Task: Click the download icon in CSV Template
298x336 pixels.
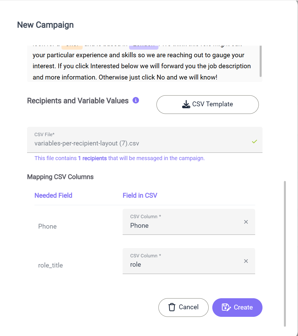Action: pos(186,104)
